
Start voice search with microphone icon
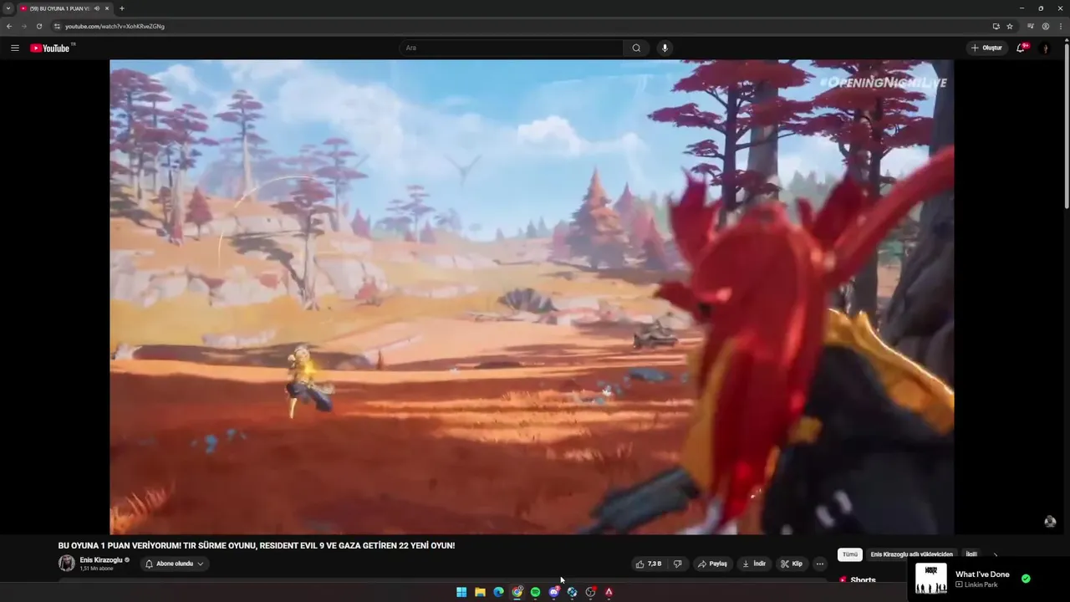(665, 48)
